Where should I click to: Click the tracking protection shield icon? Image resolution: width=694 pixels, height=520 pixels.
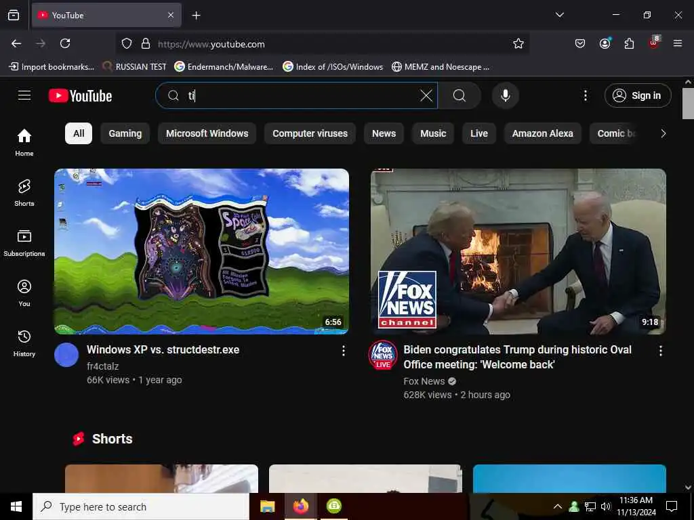click(127, 44)
